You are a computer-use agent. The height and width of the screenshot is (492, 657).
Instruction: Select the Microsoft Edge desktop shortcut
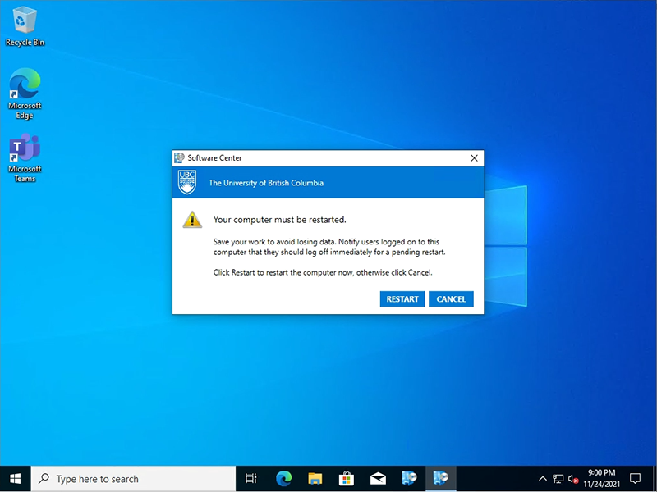coord(25,93)
